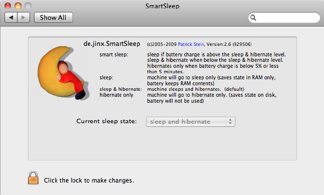Image resolution: width=324 pixels, height=195 pixels.
Task: Click 'Click the lock to make changes.' text
Action: (89, 181)
